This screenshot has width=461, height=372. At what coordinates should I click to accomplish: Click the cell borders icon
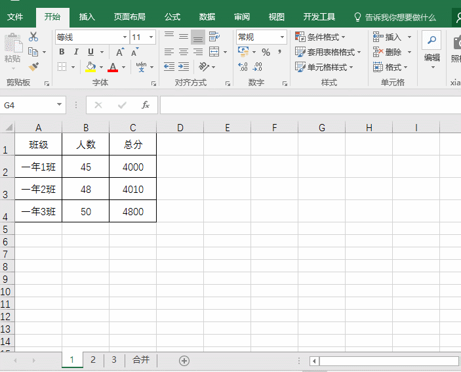pos(62,67)
